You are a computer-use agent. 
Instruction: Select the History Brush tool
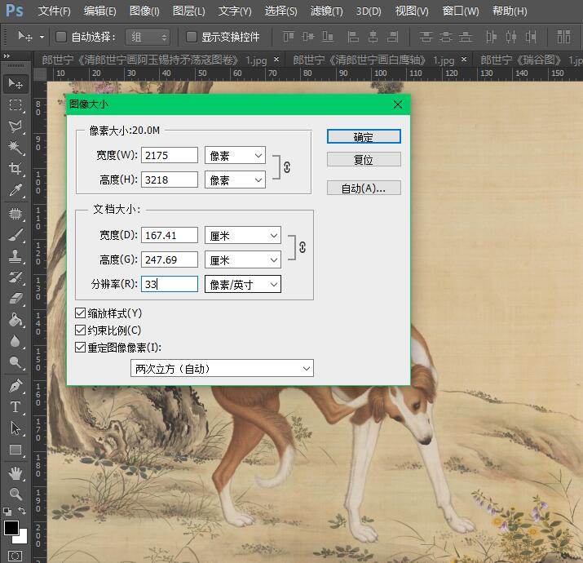pos(15,277)
